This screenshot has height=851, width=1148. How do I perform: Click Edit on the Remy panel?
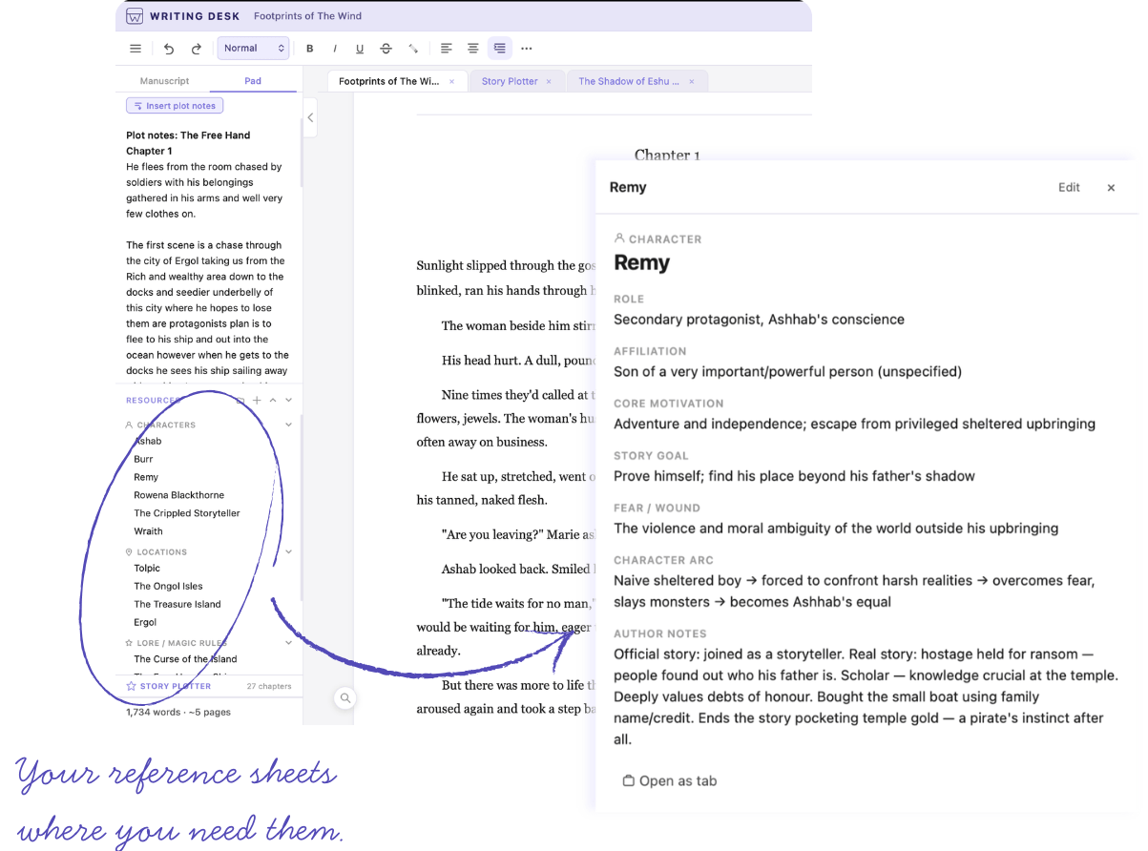click(1069, 187)
